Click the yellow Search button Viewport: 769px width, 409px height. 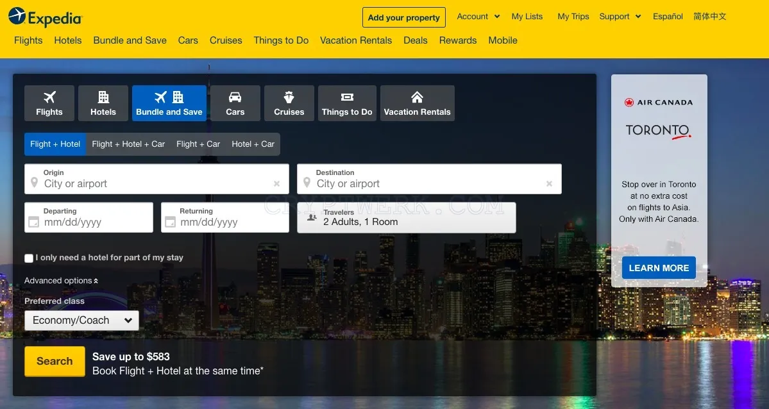pos(55,362)
